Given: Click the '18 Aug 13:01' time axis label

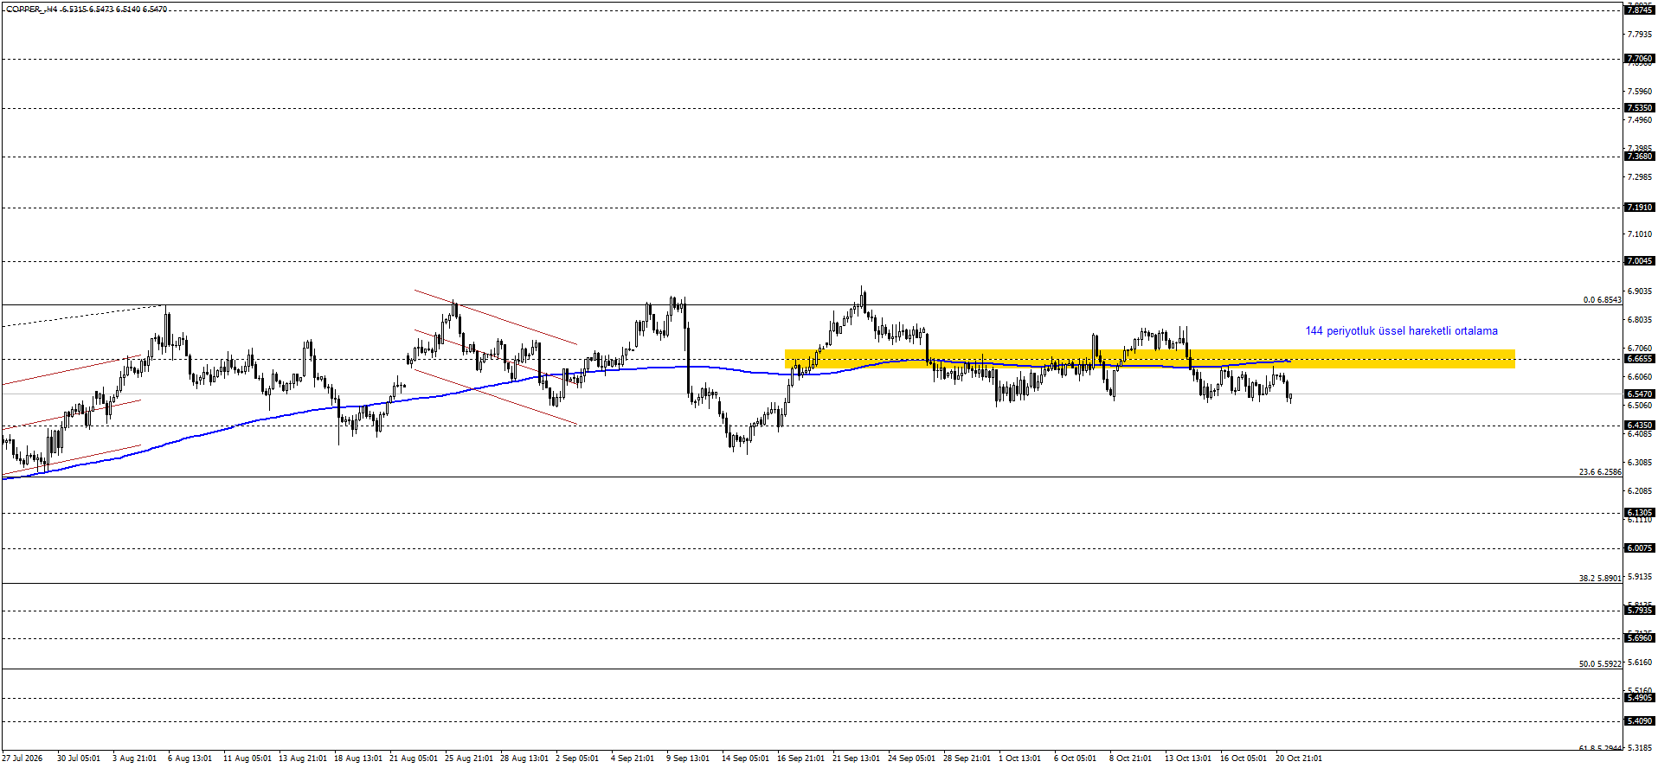Looking at the screenshot, I should tap(358, 758).
